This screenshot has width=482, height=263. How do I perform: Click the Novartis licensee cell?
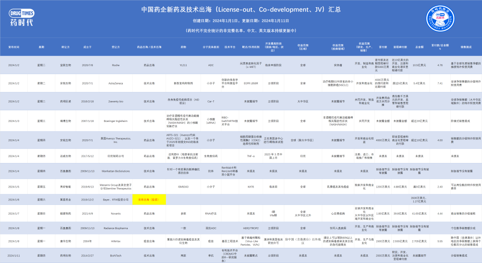(116, 213)
